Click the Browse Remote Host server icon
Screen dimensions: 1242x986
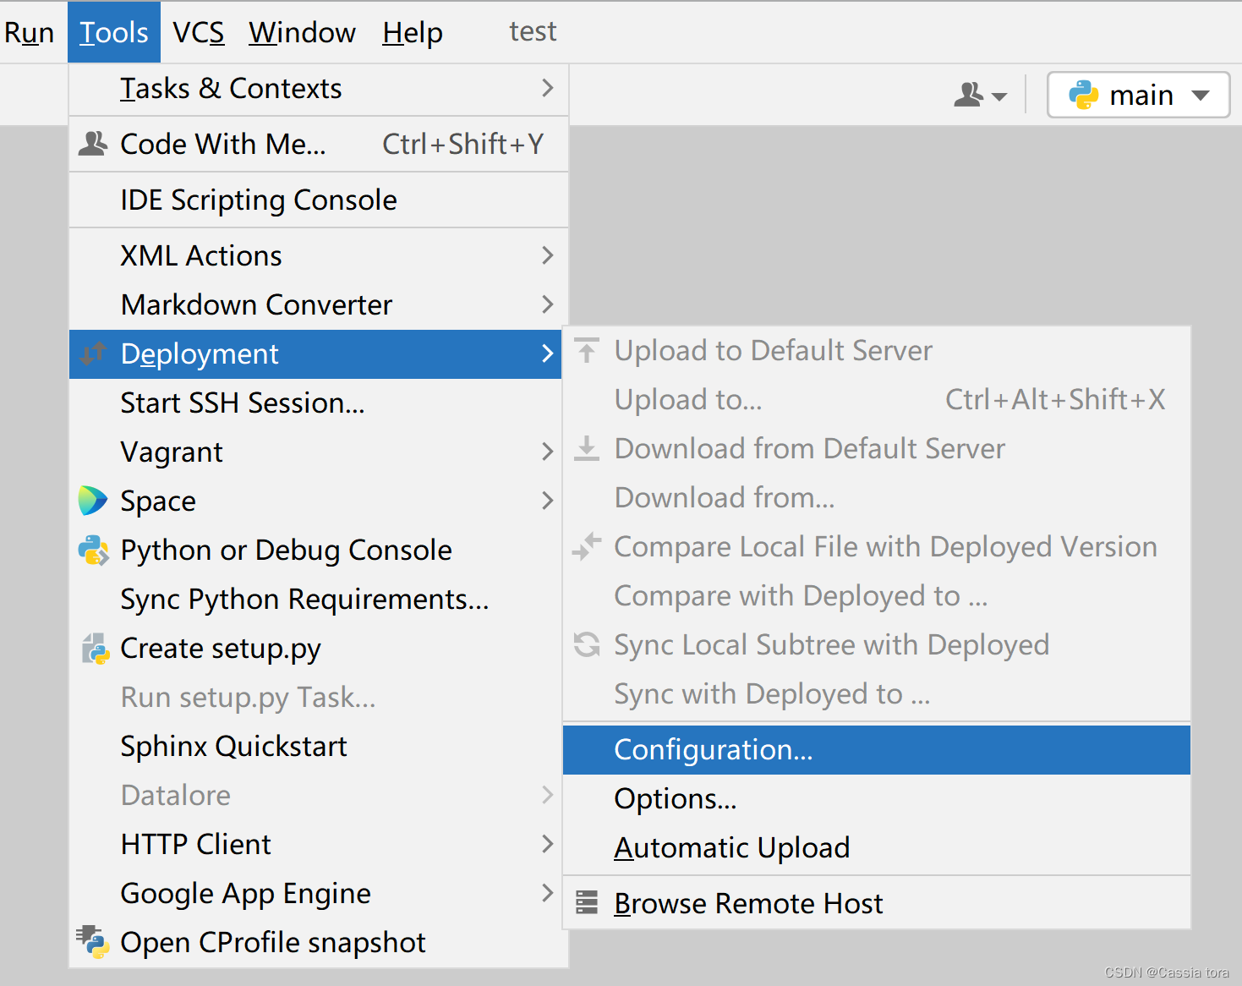point(587,902)
